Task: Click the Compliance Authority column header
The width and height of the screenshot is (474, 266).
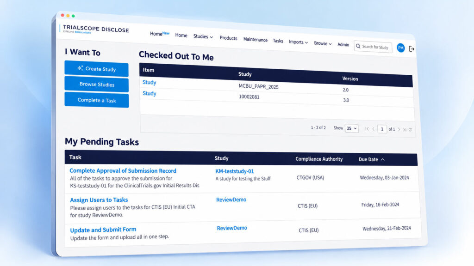Action: [x=319, y=159]
